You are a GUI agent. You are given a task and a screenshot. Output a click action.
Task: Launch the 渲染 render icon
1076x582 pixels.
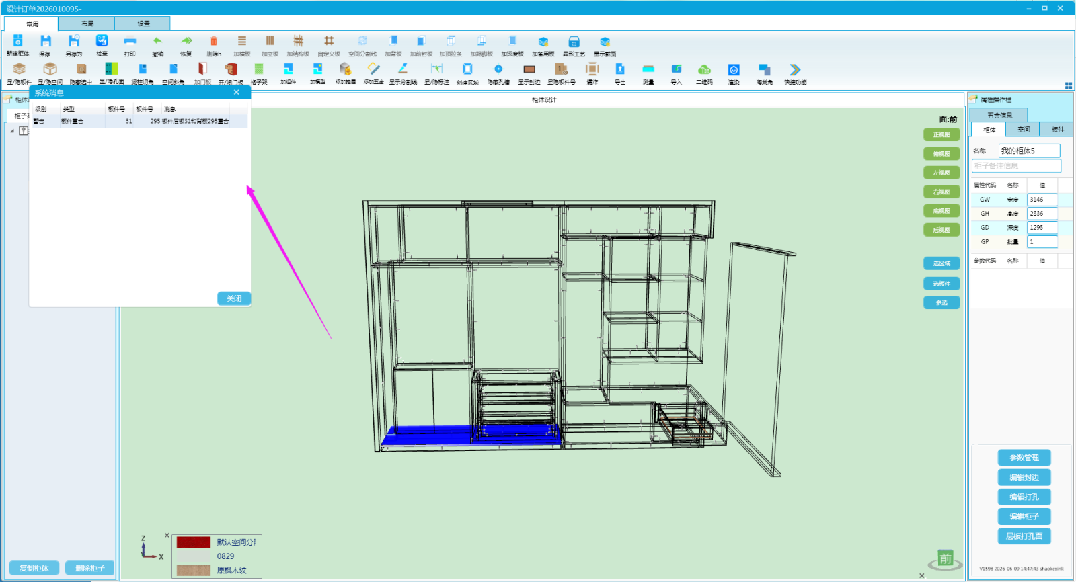pos(734,73)
